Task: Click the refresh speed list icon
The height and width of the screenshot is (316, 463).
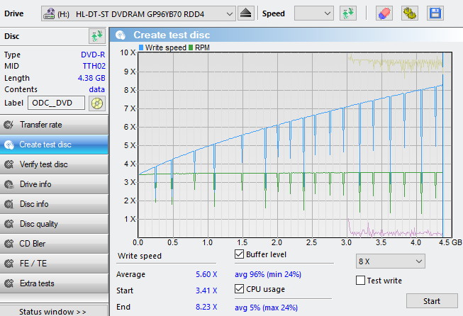Action: click(347, 13)
